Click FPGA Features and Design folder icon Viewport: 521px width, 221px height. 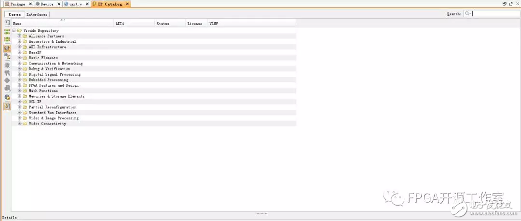pos(25,85)
